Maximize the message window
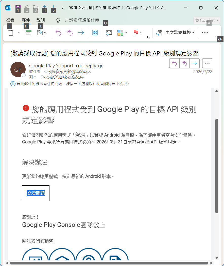This screenshot has height=266, width=224. tap(201, 8)
